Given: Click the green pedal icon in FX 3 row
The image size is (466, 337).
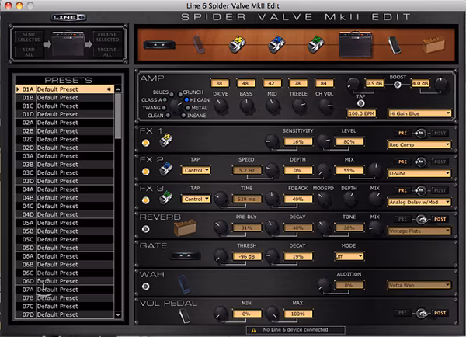Looking at the screenshot, I should point(166,197).
